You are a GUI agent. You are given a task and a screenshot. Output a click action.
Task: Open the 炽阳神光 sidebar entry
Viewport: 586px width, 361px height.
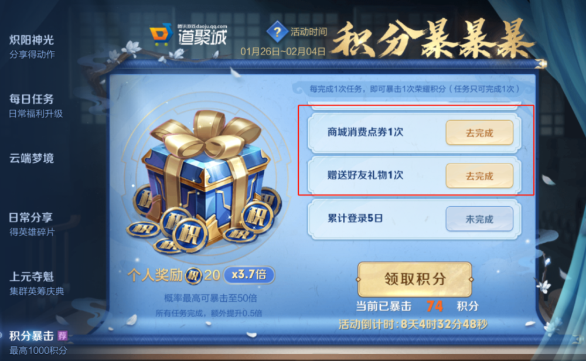click(32, 46)
